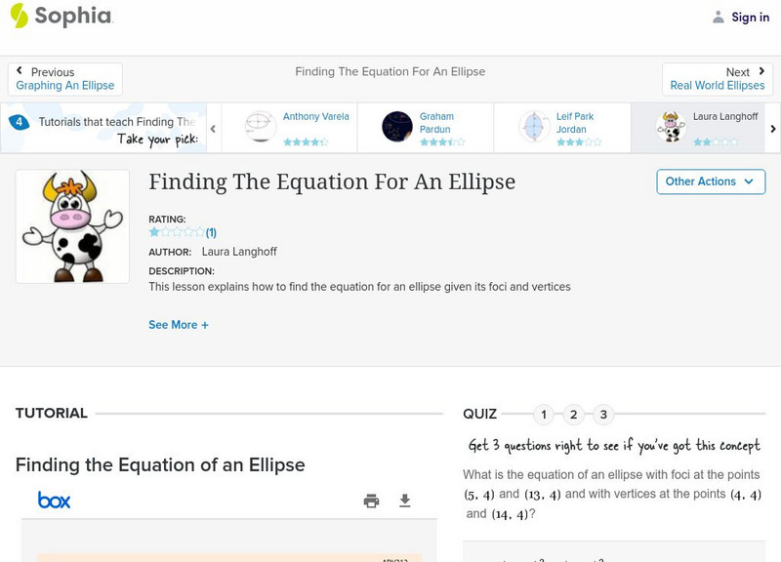This screenshot has height=562, width=781.
Task: Click the download icon in the Box viewer
Action: coord(405,500)
